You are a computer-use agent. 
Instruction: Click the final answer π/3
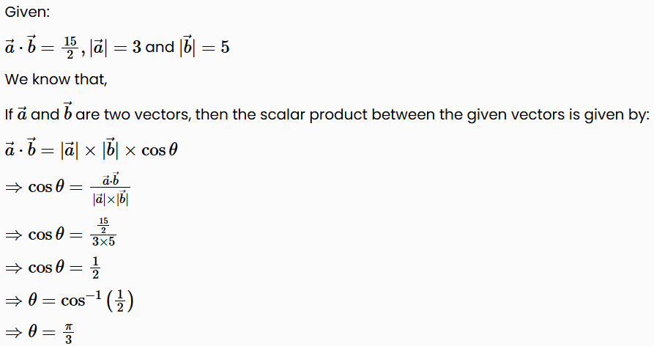click(x=68, y=334)
